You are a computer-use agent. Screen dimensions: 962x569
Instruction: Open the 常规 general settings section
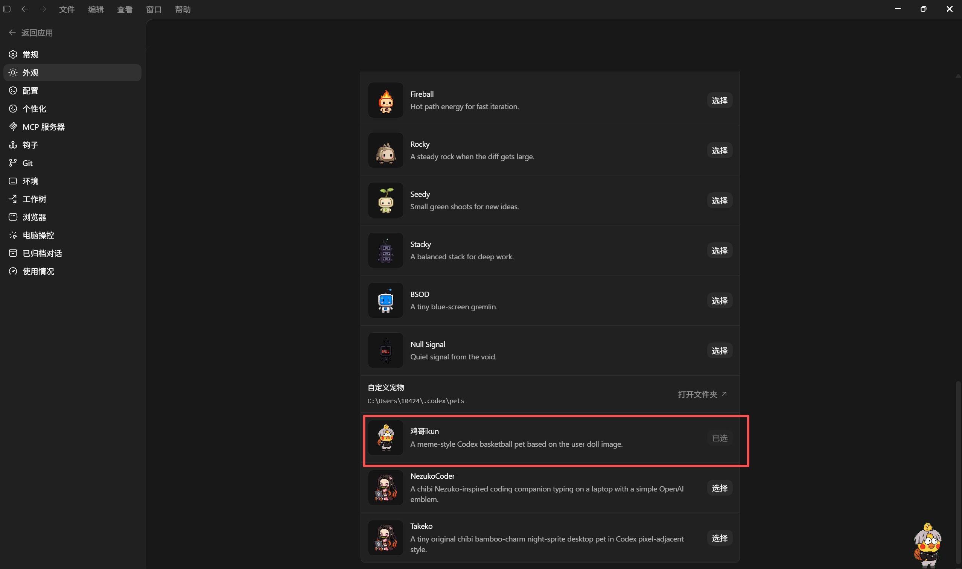(72, 55)
